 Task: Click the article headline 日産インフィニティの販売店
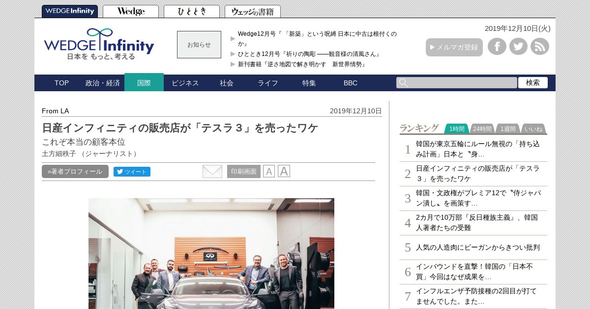pyautogui.click(x=180, y=128)
